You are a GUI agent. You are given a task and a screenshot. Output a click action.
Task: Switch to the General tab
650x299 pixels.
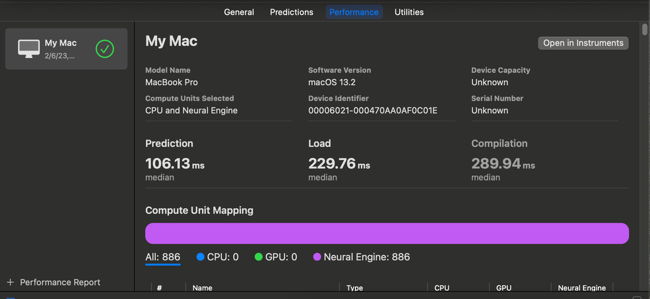point(239,12)
